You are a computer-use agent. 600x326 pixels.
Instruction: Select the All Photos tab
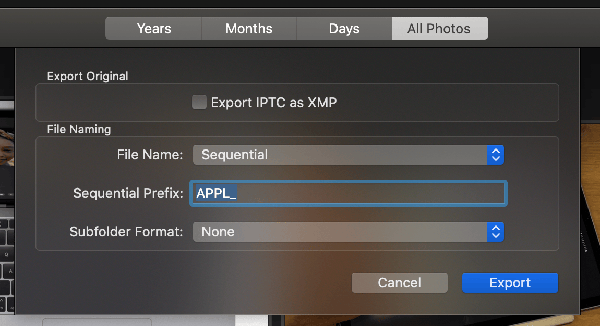[439, 28]
